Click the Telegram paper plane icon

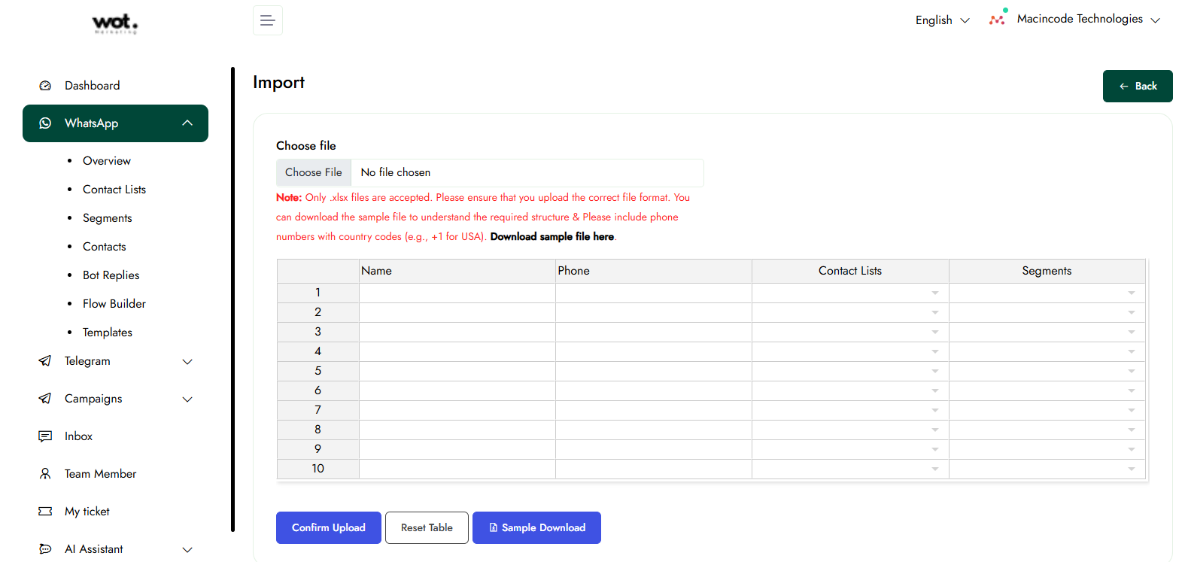click(x=45, y=361)
